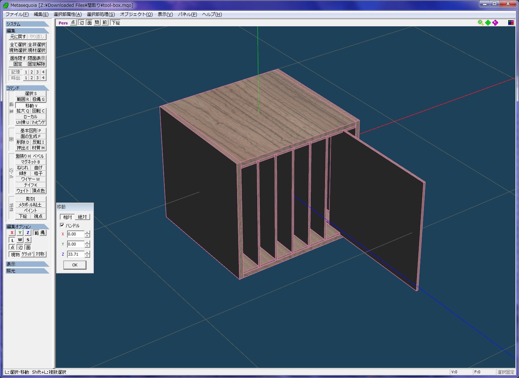Uncheck the ハンドル checkbox

tap(62, 225)
